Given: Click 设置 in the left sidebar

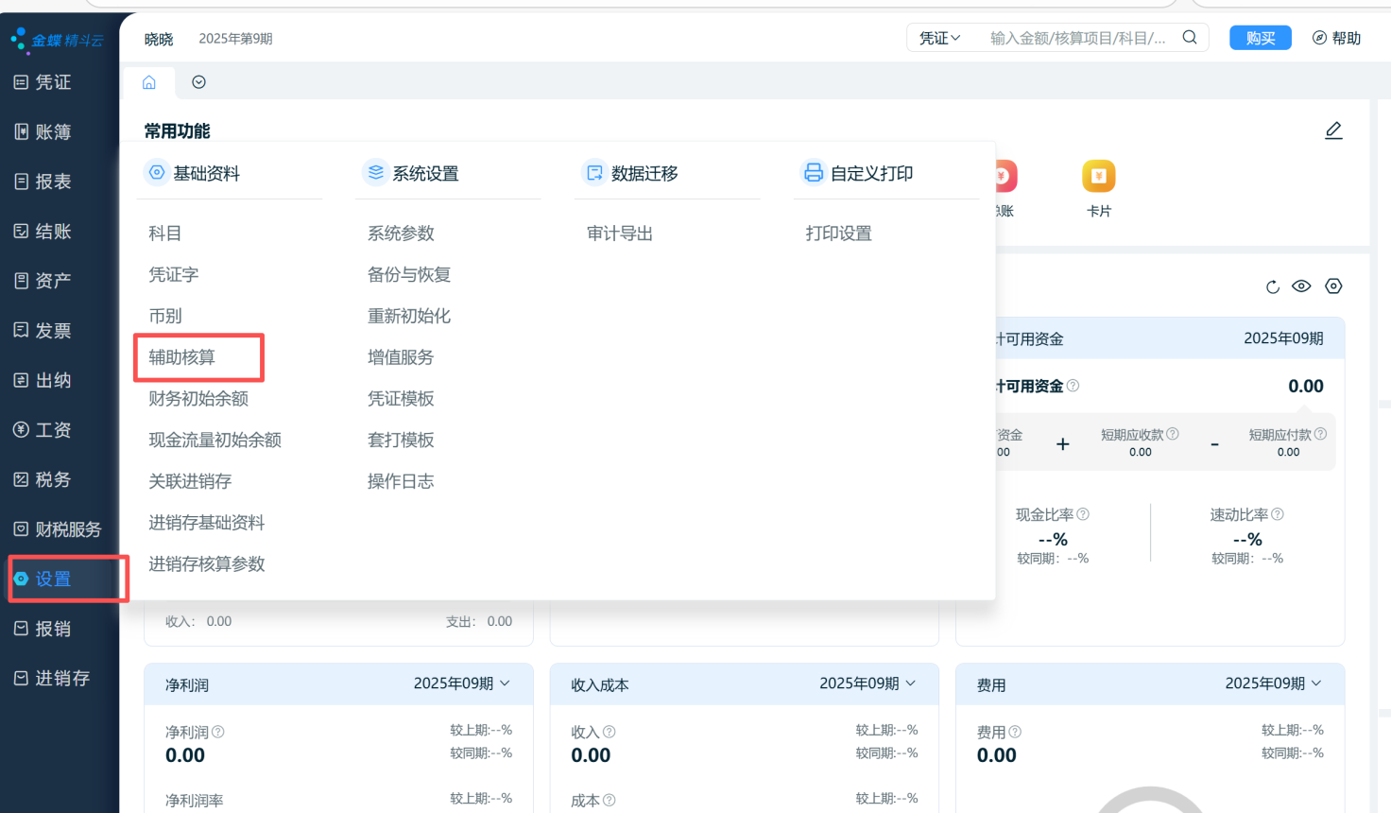Looking at the screenshot, I should click(53, 579).
